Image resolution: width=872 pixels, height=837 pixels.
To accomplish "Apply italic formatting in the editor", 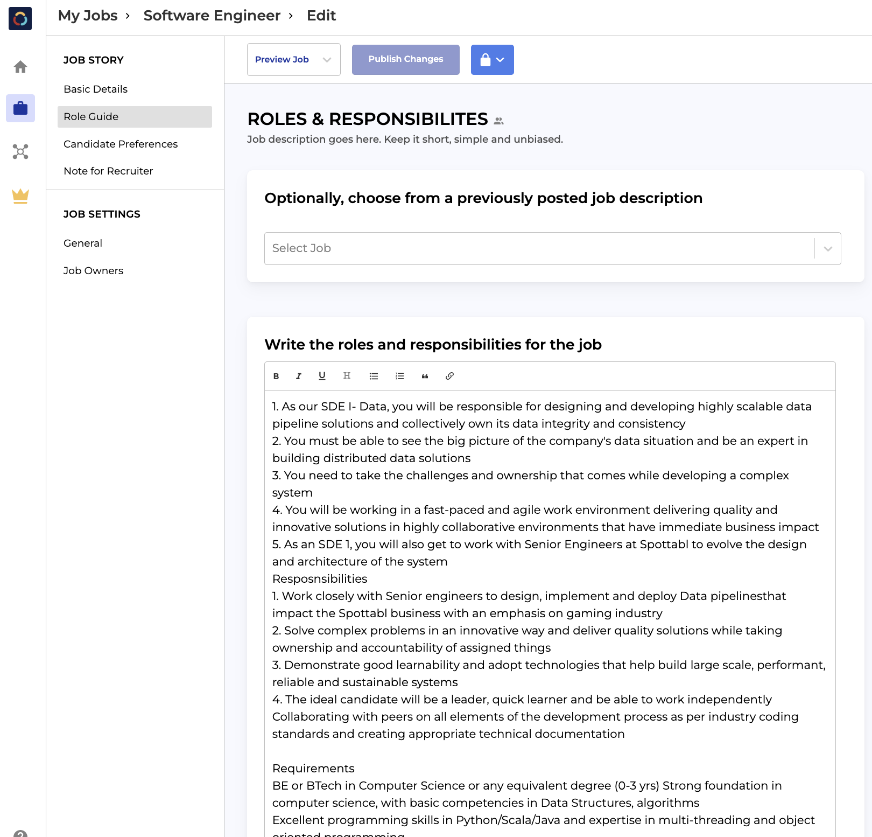I will [x=299, y=376].
